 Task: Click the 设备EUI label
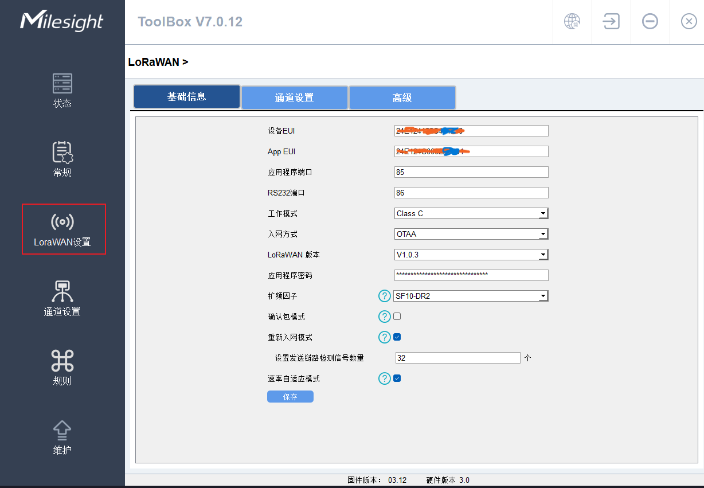[281, 131]
